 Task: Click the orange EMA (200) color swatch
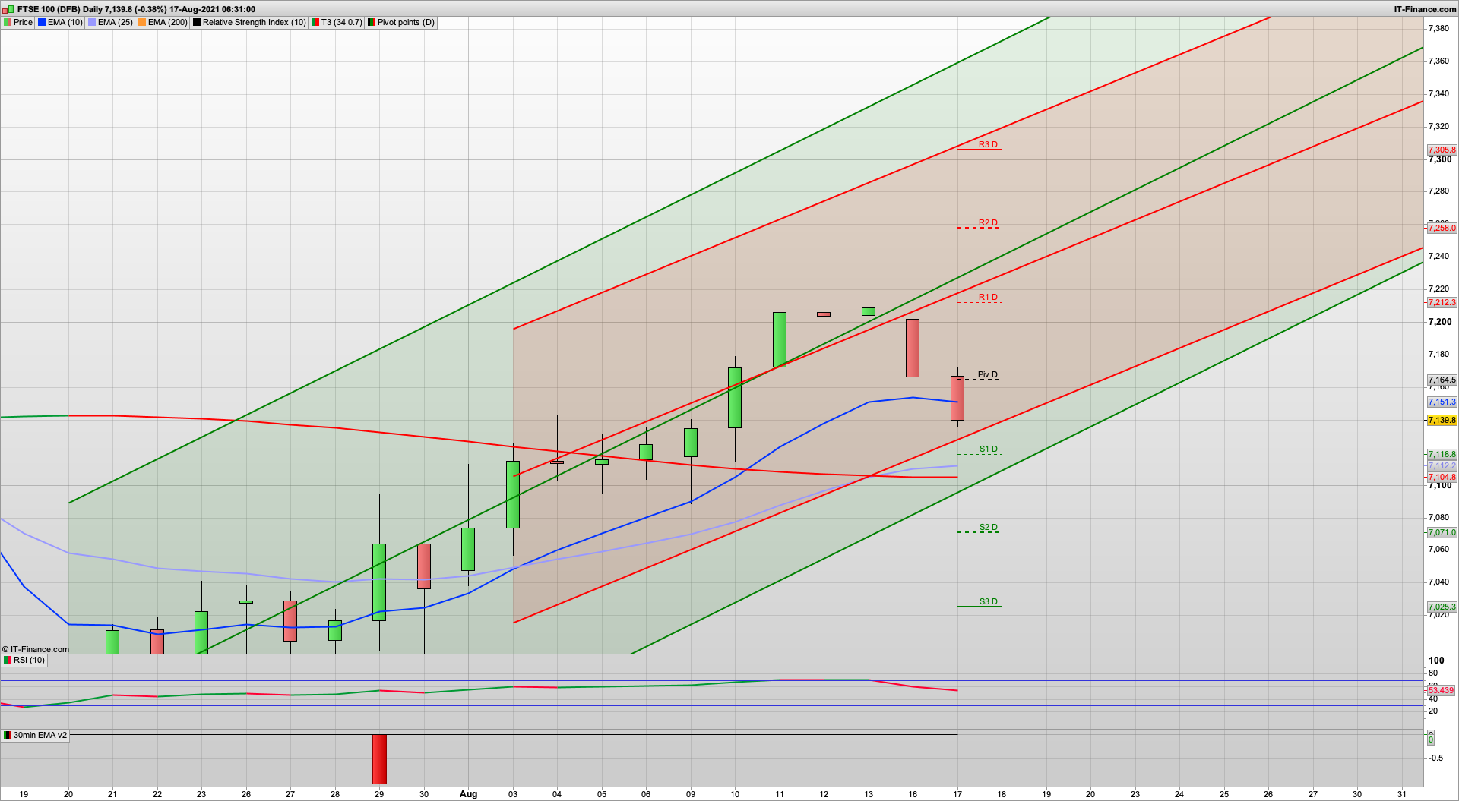pos(142,23)
